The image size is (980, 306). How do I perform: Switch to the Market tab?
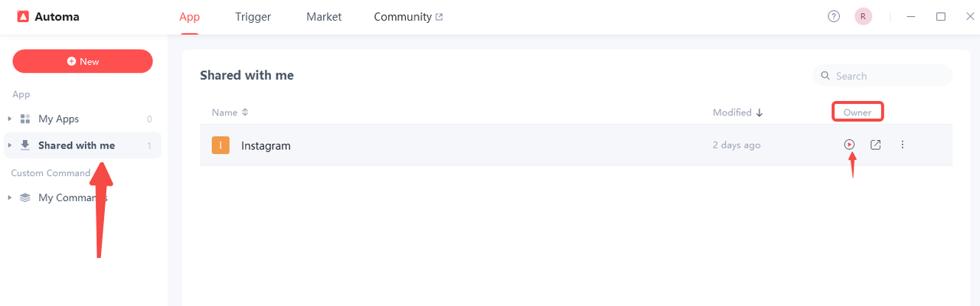pyautogui.click(x=324, y=17)
